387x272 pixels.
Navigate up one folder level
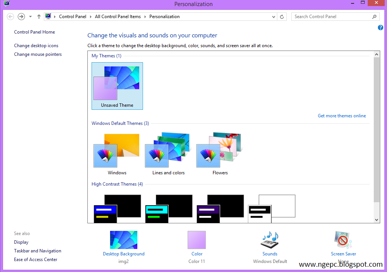39,16
